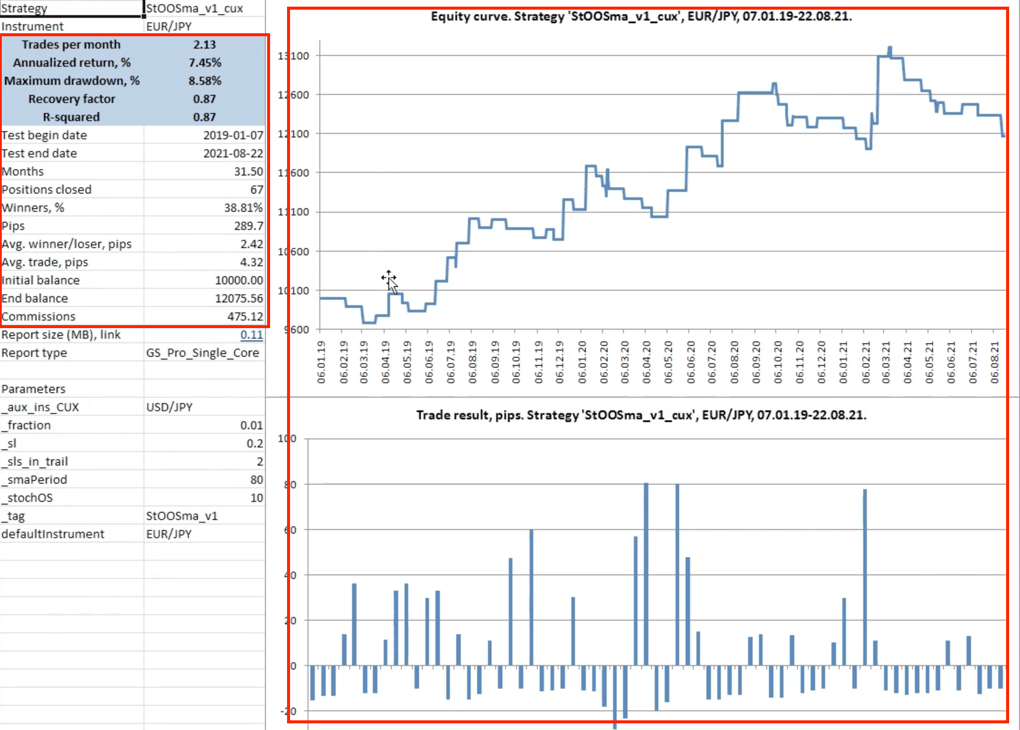This screenshot has height=730, width=1020.
Task: Select the Recovery factor label cell
Action: point(72,99)
